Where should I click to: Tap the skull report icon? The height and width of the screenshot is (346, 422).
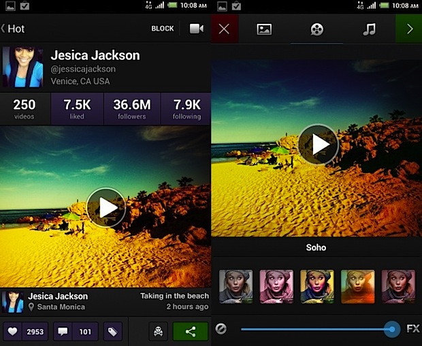pos(158,332)
